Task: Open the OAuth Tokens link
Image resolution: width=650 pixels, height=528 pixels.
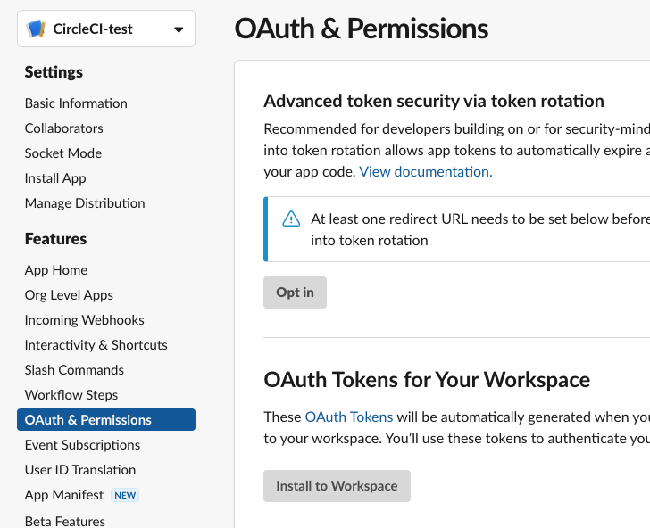Action: coord(349,417)
